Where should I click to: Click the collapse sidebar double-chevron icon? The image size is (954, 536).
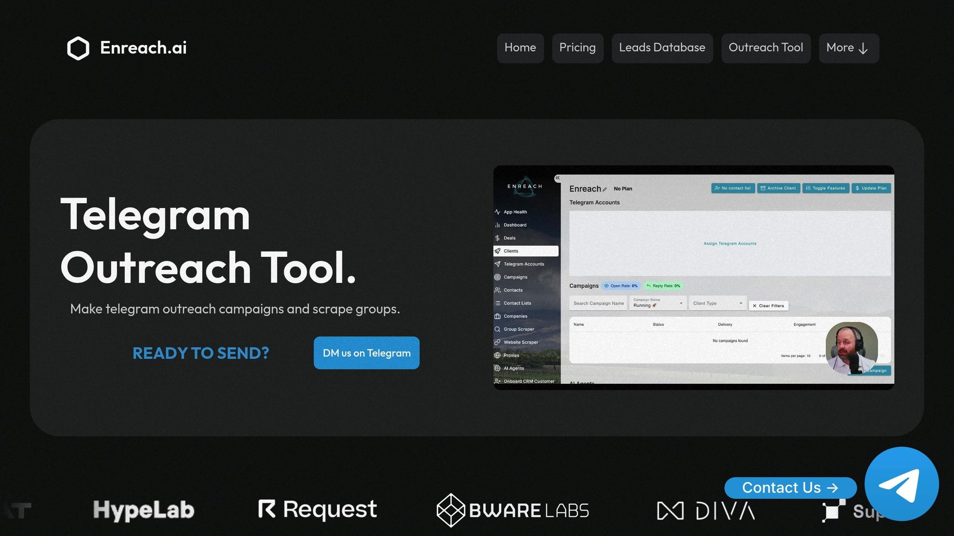coord(557,178)
